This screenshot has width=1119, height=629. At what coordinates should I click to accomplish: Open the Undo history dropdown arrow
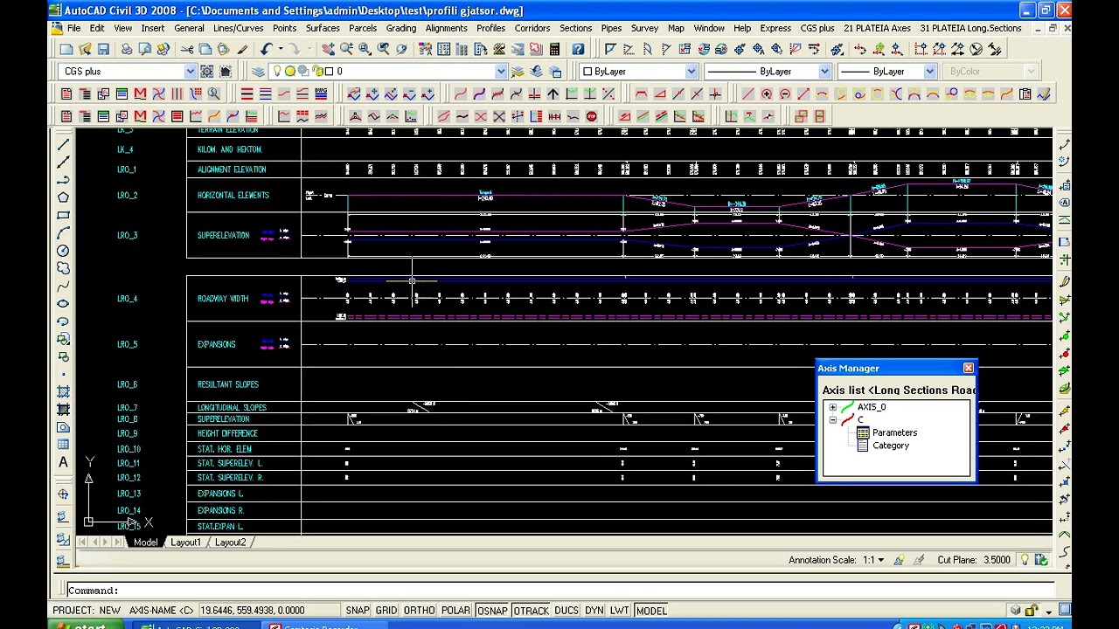[x=281, y=49]
